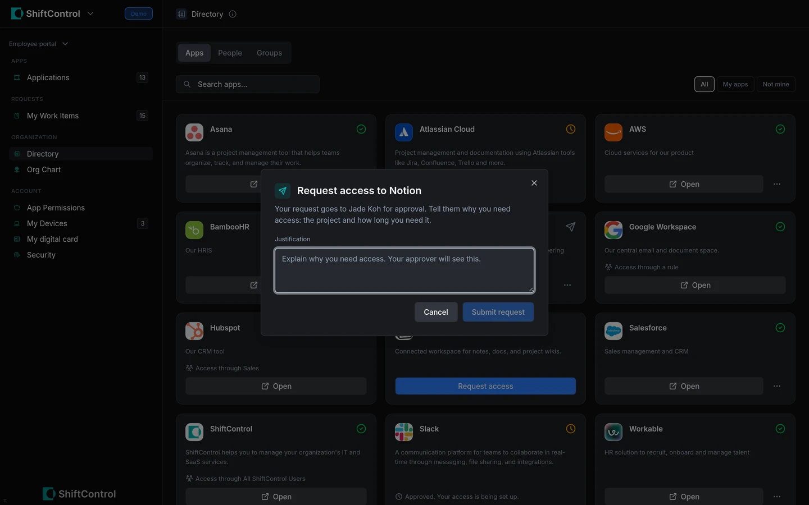Open Applications in the sidebar

81,77
